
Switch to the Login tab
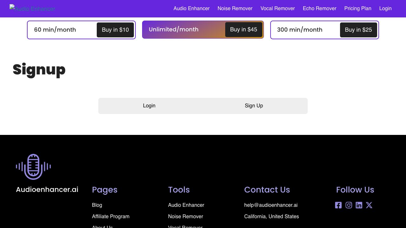coord(149,106)
